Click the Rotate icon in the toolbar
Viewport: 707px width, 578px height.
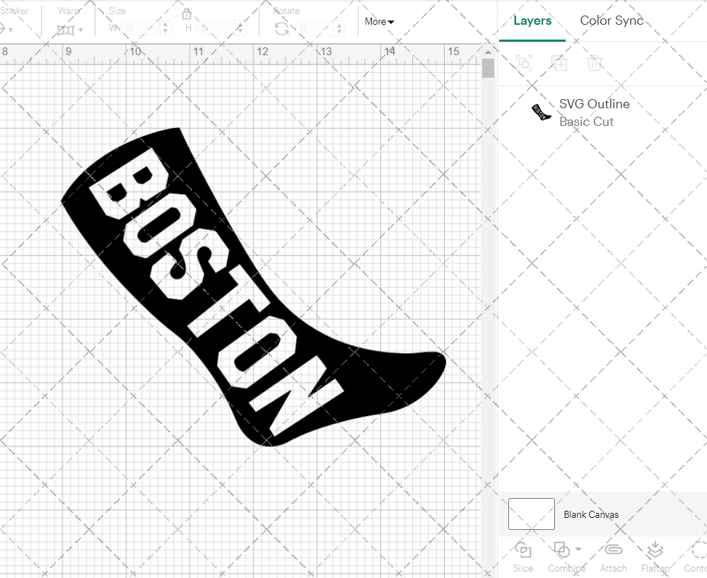pyautogui.click(x=281, y=28)
